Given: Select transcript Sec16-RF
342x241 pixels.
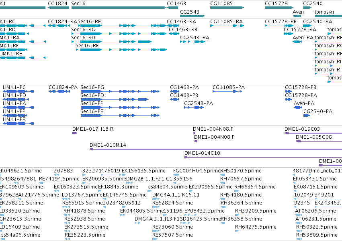Looking at the screenshot, I should click(x=87, y=46).
